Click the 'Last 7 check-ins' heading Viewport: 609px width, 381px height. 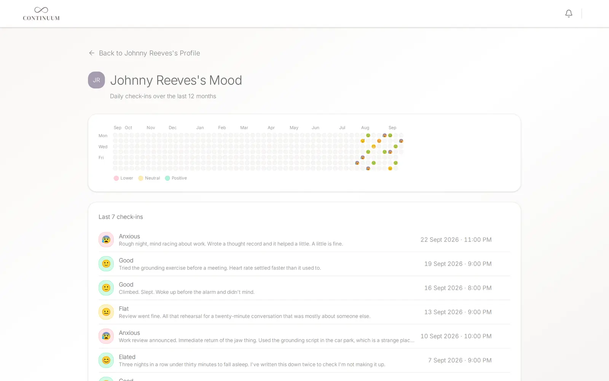coord(121,217)
